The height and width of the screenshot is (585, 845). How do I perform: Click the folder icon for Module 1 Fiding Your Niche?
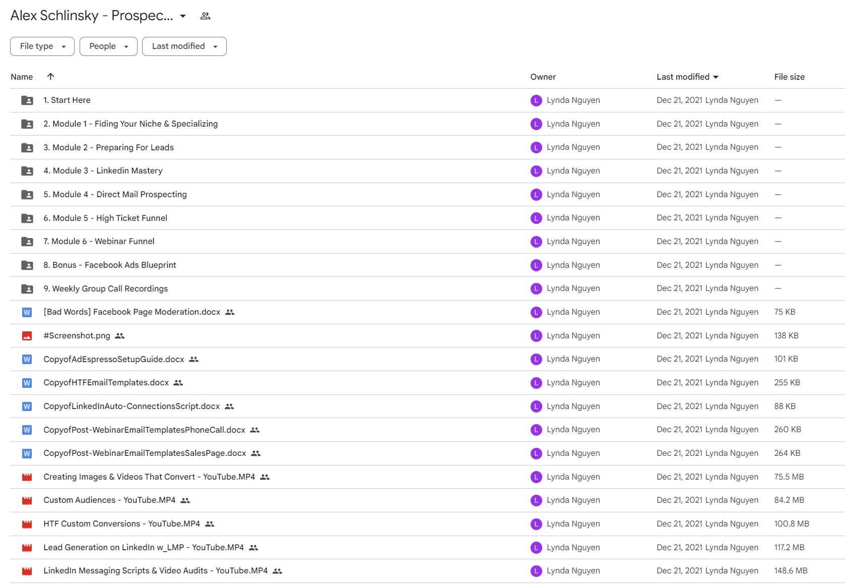coord(27,124)
